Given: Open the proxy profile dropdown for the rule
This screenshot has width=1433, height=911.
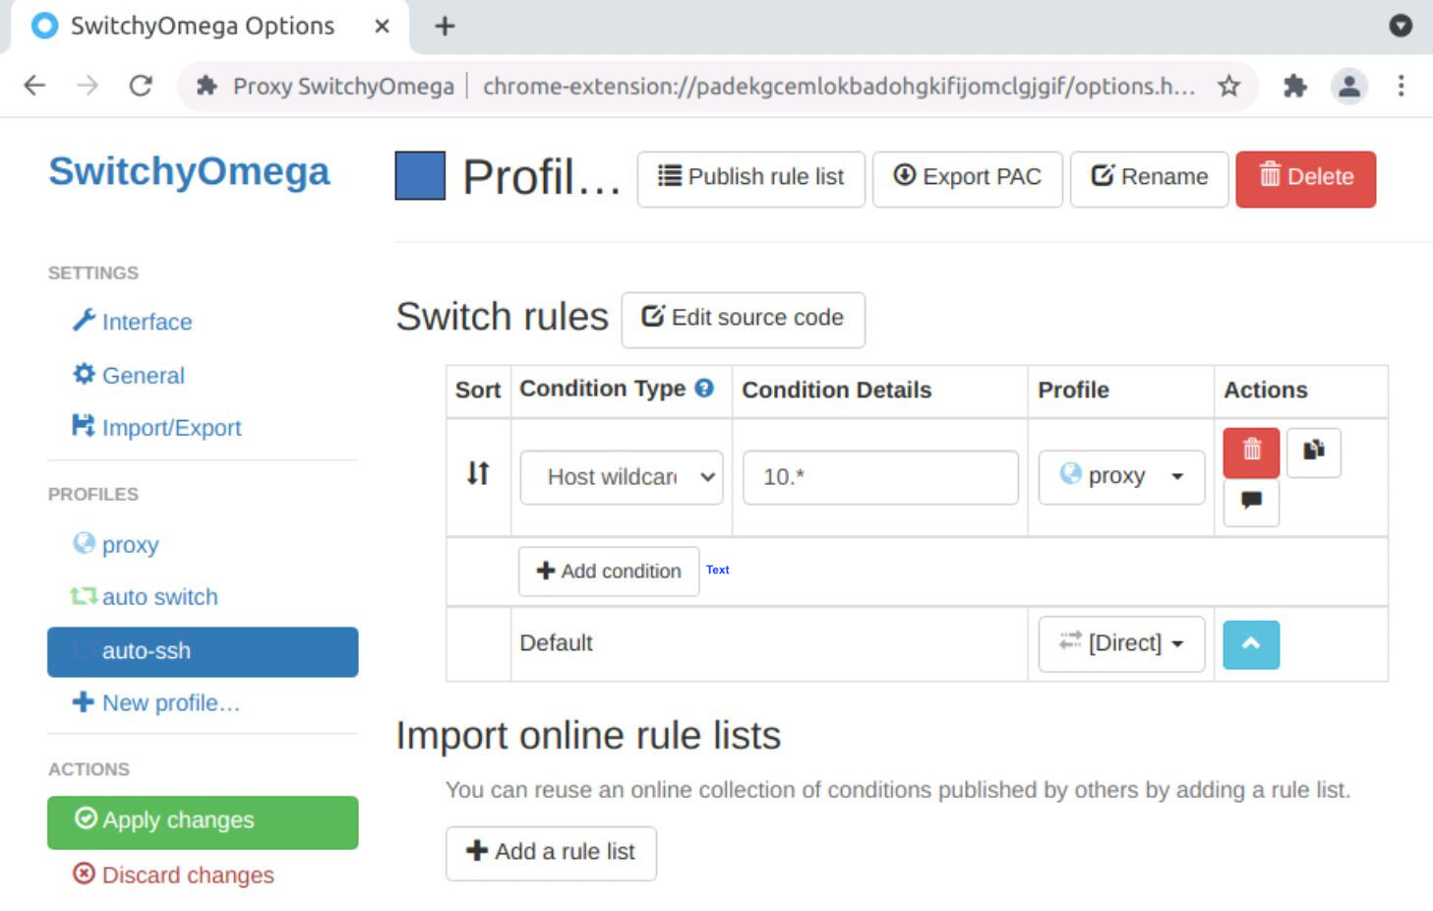Looking at the screenshot, I should tap(1121, 477).
